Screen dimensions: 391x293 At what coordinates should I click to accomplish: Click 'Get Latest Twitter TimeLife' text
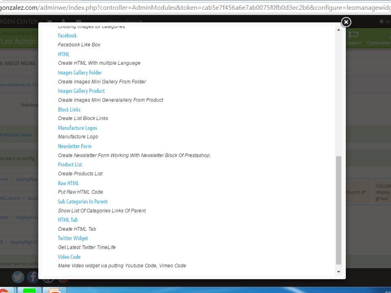[87, 247]
